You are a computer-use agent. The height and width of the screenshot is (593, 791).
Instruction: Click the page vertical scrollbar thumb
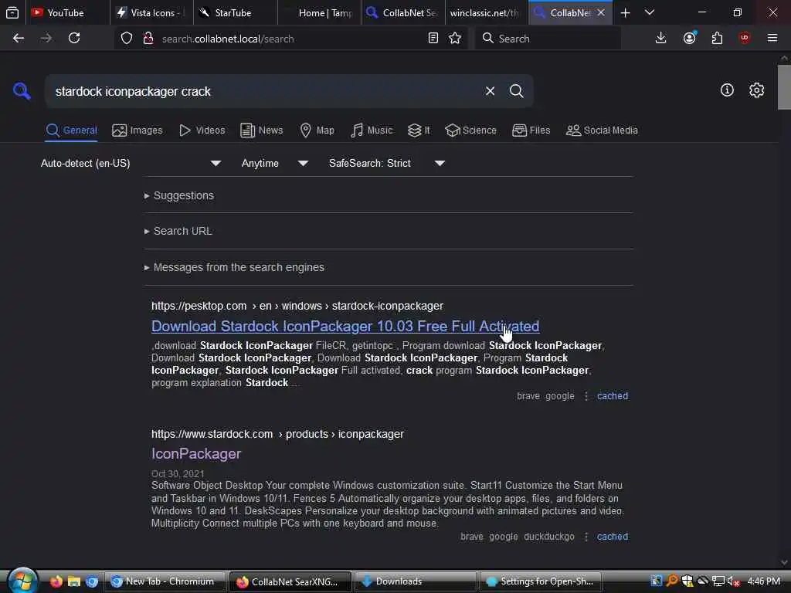[784, 86]
